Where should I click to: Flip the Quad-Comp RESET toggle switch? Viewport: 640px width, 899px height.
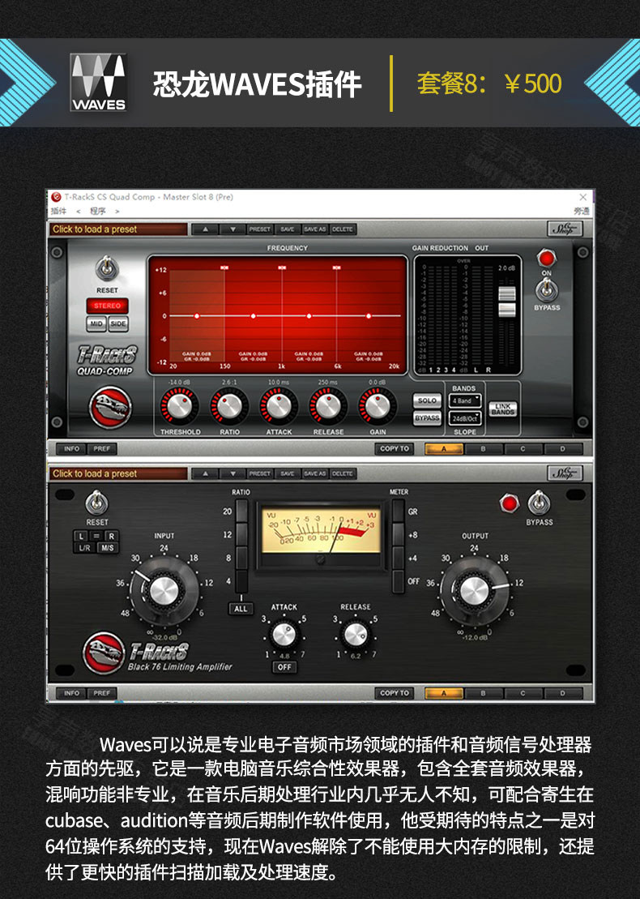coord(107,268)
